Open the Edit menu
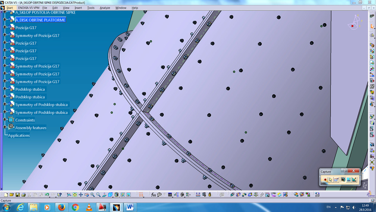 (55, 8)
